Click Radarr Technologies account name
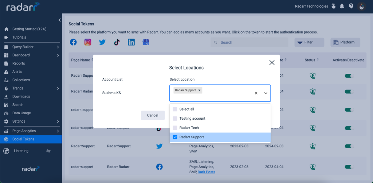This screenshot has width=373, height=183. click(x=311, y=6)
